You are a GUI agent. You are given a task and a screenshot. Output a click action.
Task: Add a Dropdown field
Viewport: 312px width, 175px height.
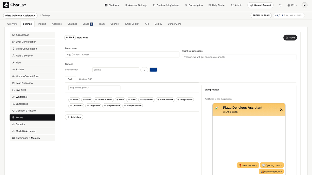[93, 106]
